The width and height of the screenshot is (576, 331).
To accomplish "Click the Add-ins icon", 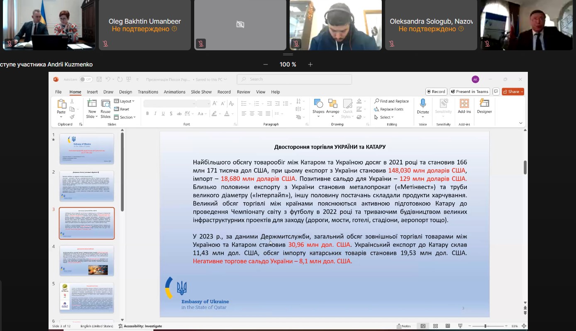I will coord(464,104).
